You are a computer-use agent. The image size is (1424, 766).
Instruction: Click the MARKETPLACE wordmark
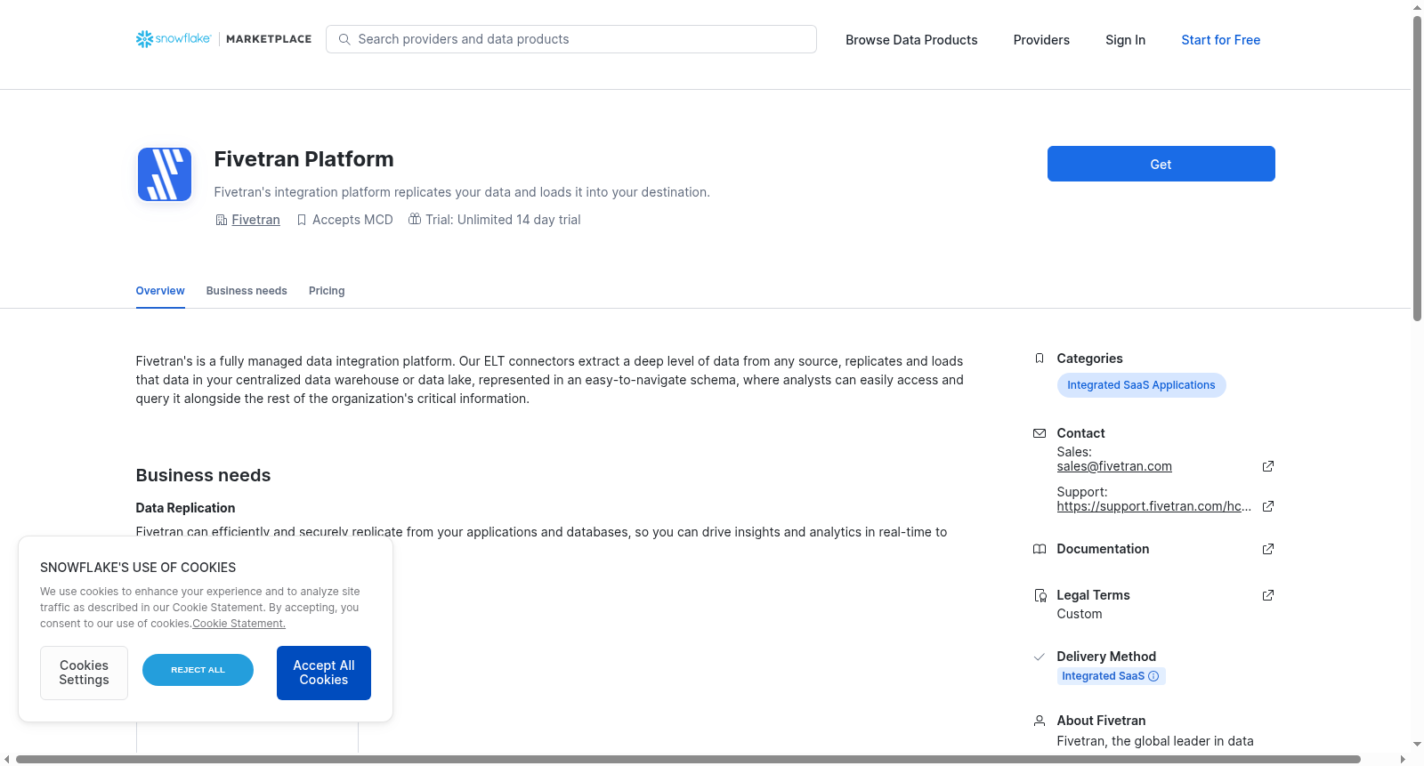point(269,39)
